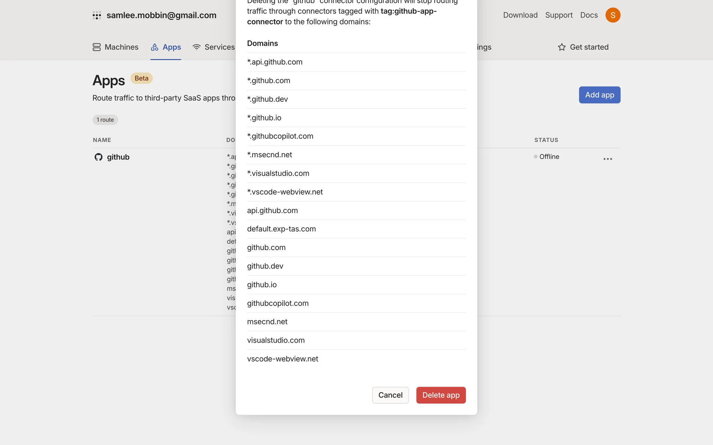
Task: Visit the Docs link
Action: (x=589, y=15)
